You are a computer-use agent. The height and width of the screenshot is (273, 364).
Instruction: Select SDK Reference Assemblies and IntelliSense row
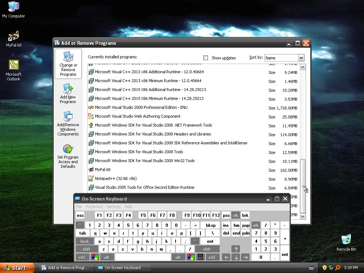pyautogui.click(x=193, y=143)
